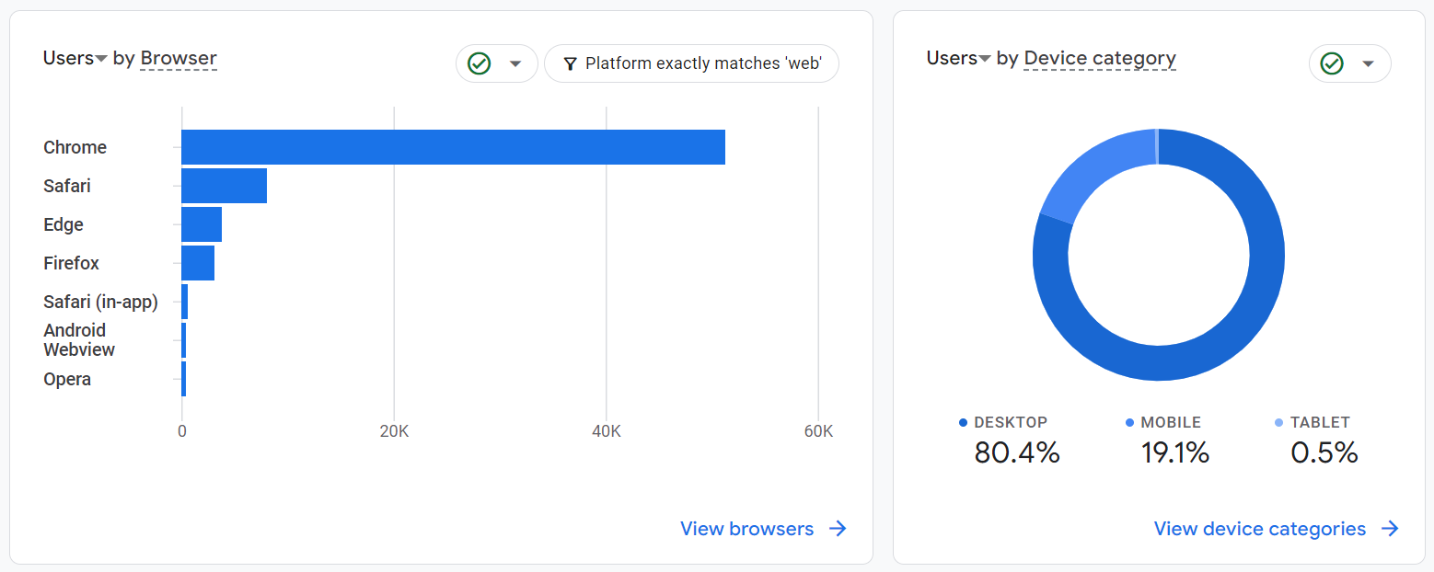1434x572 pixels.
Task: Change the Device category dimension selector
Action: coord(1100,59)
